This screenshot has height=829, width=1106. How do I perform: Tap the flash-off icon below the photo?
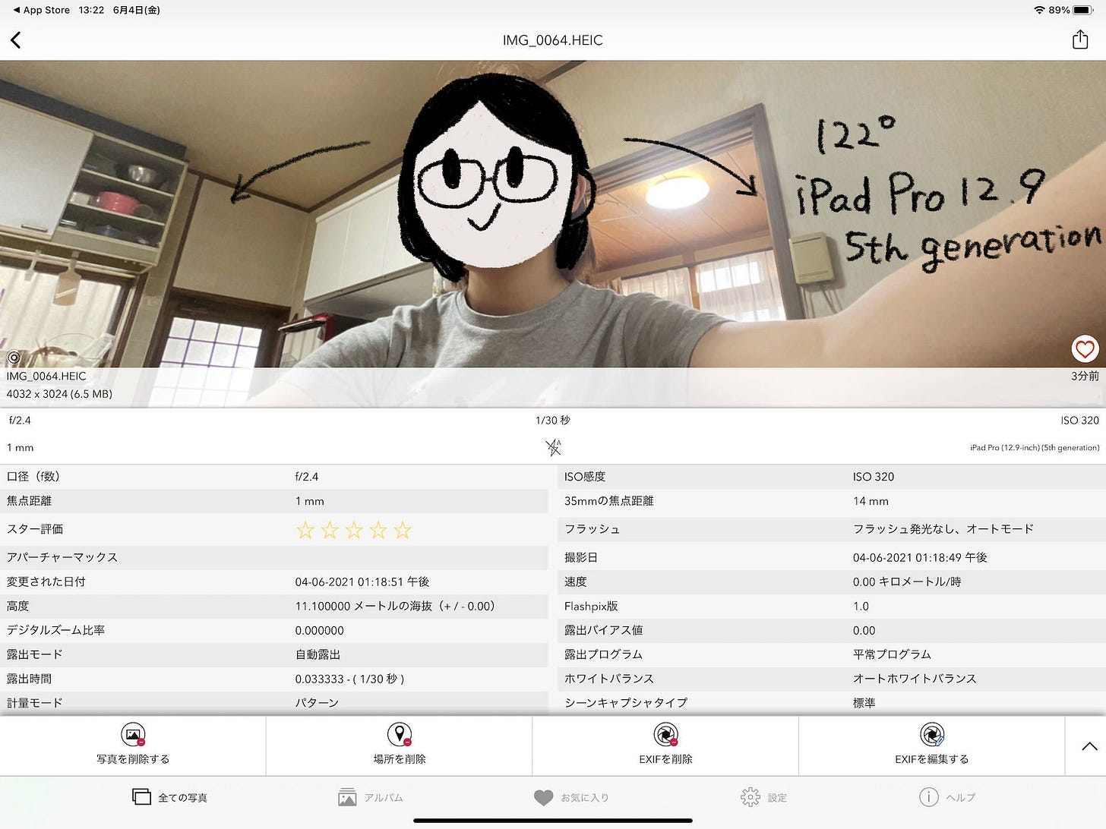point(553,448)
